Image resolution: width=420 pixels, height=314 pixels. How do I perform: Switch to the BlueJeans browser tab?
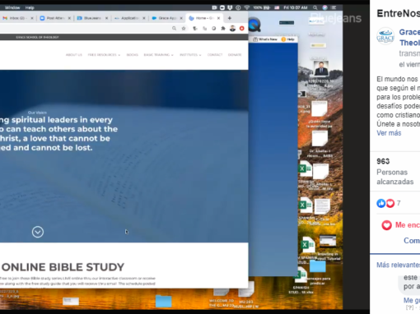[92, 18]
